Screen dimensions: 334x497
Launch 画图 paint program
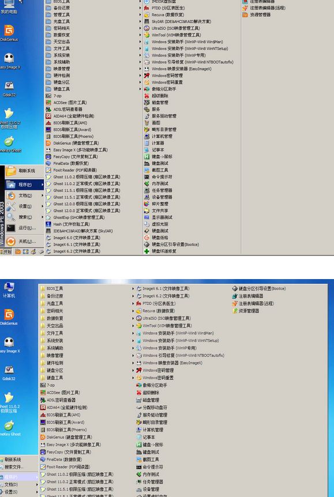point(152,123)
